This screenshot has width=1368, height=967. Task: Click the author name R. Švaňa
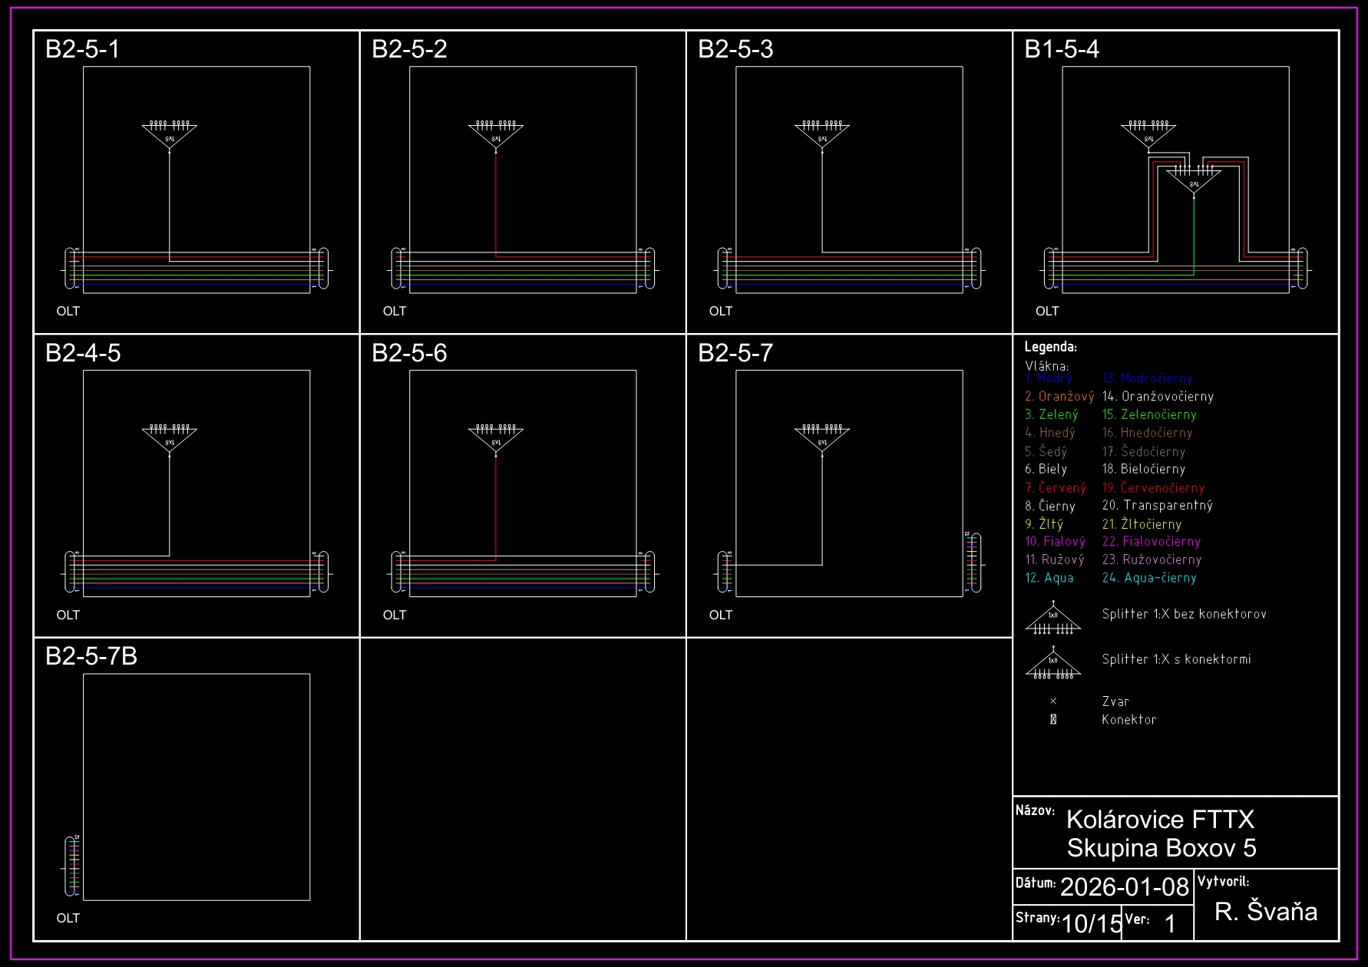click(x=1265, y=912)
